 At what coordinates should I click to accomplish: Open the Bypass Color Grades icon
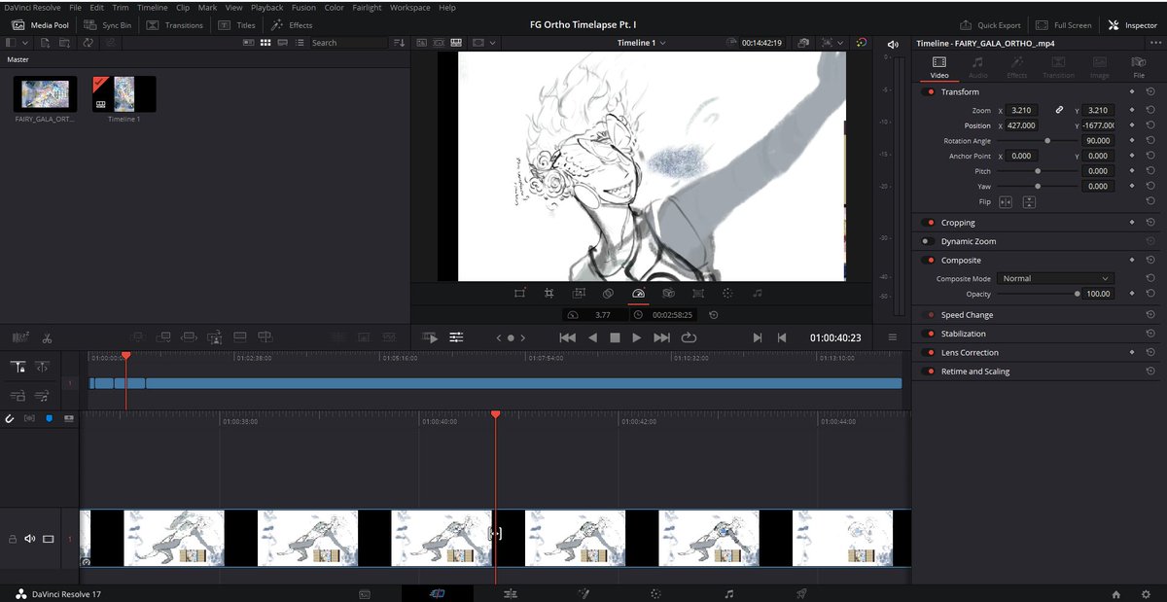[862, 43]
